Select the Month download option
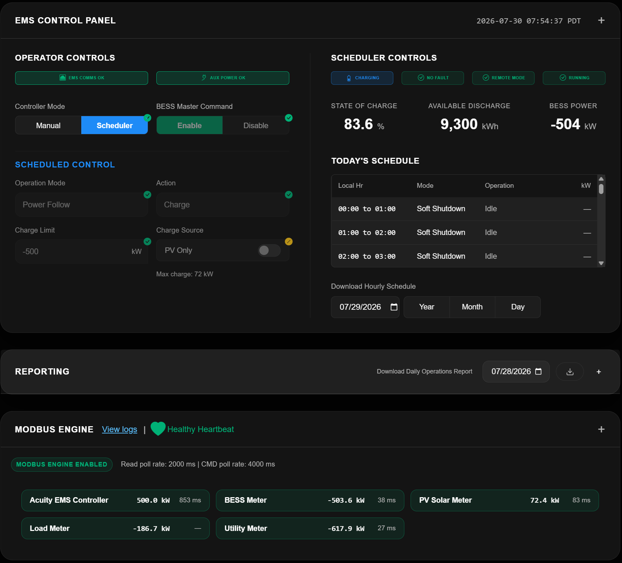Screen dimensions: 622x563 click(x=472, y=307)
